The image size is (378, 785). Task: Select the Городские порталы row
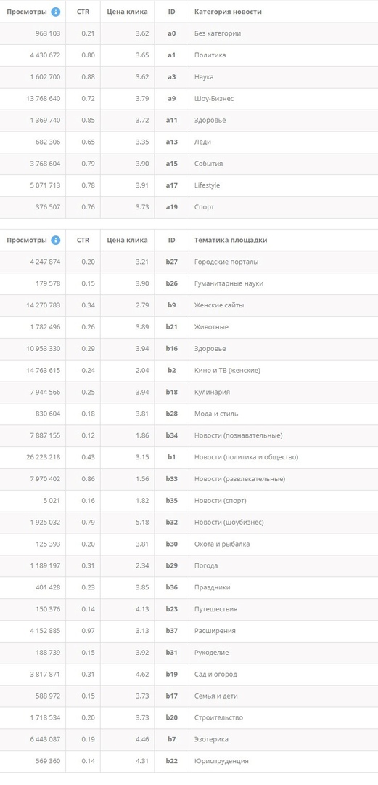pyautogui.click(x=189, y=262)
